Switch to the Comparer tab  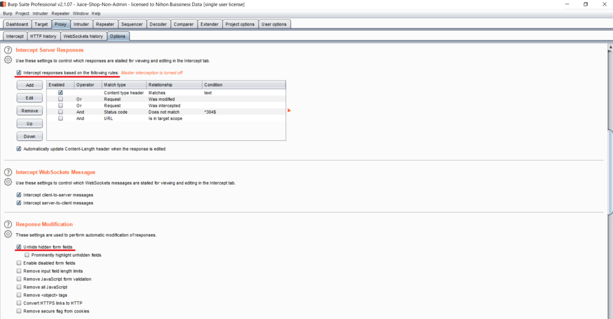pos(184,24)
